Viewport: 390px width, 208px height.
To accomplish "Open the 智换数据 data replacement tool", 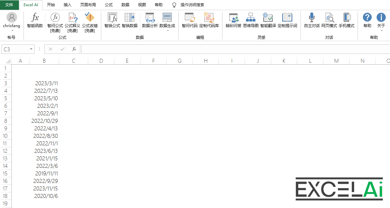I will [130, 20].
